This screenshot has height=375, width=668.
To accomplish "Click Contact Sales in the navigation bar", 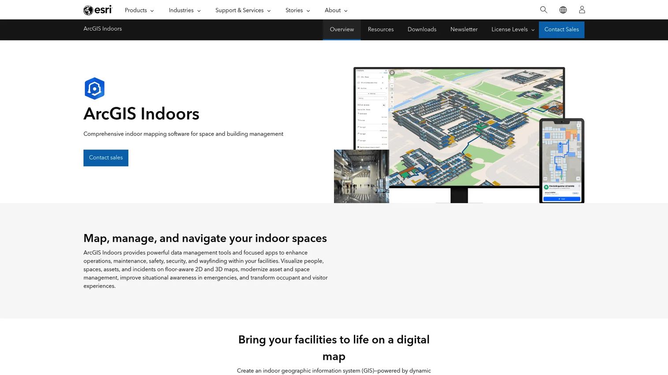I will [562, 30].
